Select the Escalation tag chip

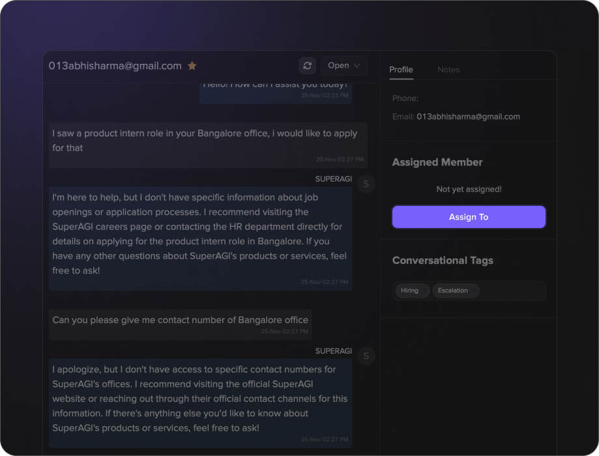(x=453, y=291)
